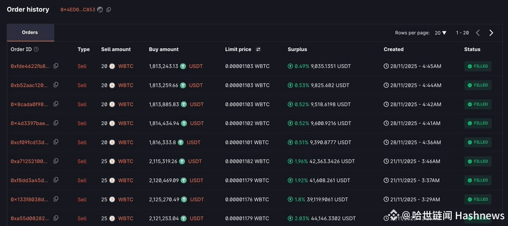The image size is (508, 226).
Task: Copy wallet address 0x4ED0...C853
Action: (x=109, y=9)
